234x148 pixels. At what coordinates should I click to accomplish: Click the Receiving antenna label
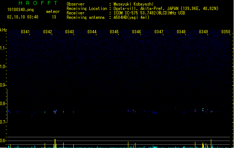click(x=86, y=17)
